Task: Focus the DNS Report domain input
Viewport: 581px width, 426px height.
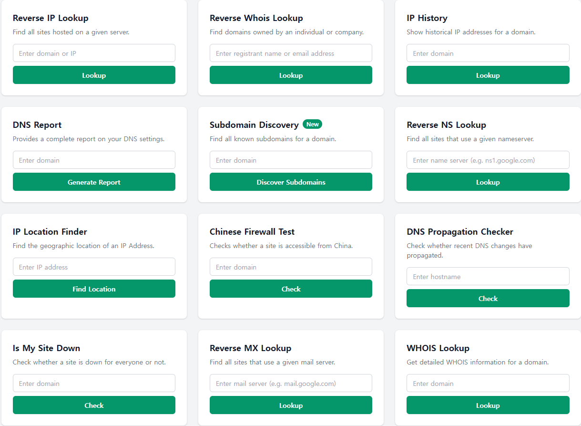Action: click(94, 160)
